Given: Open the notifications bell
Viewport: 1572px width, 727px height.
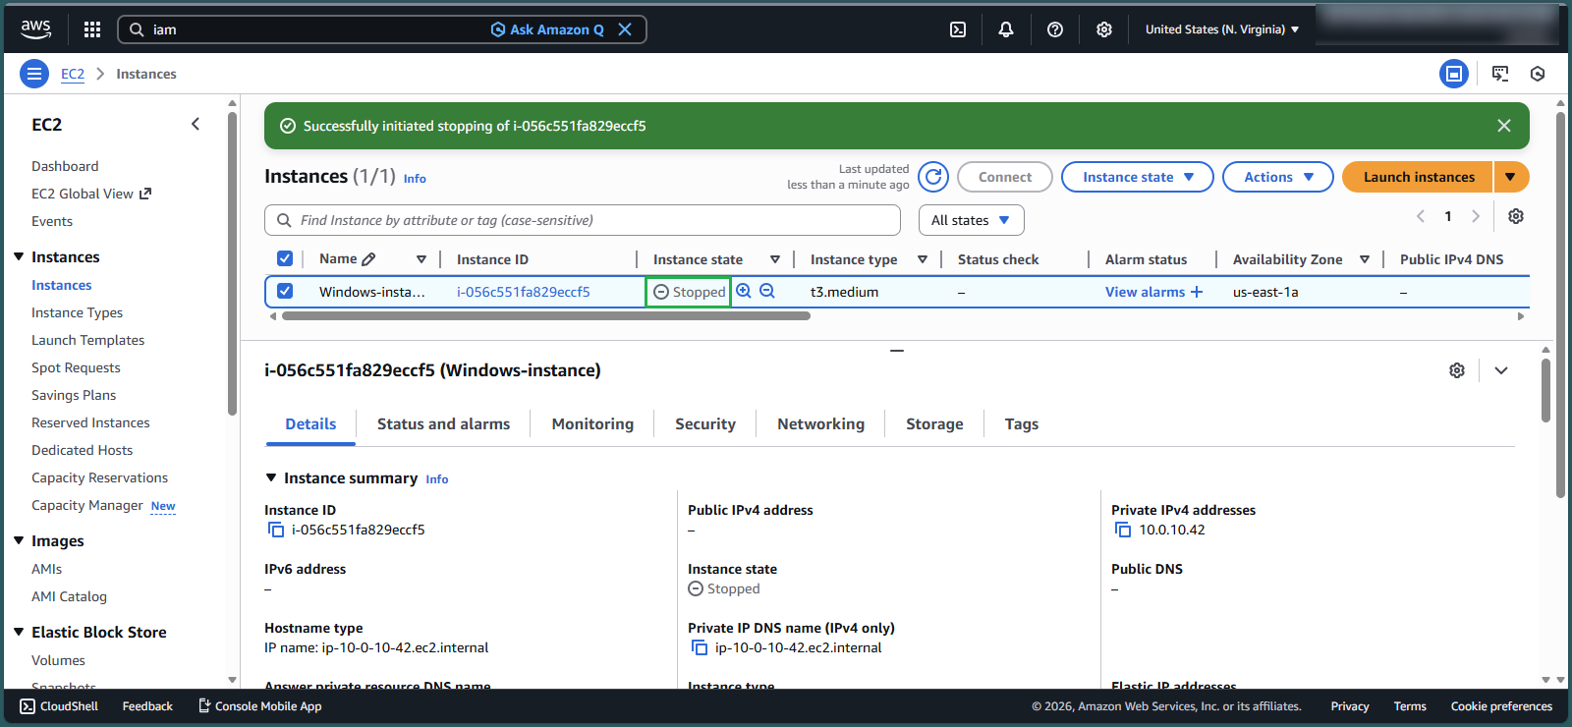Looking at the screenshot, I should coord(1006,29).
